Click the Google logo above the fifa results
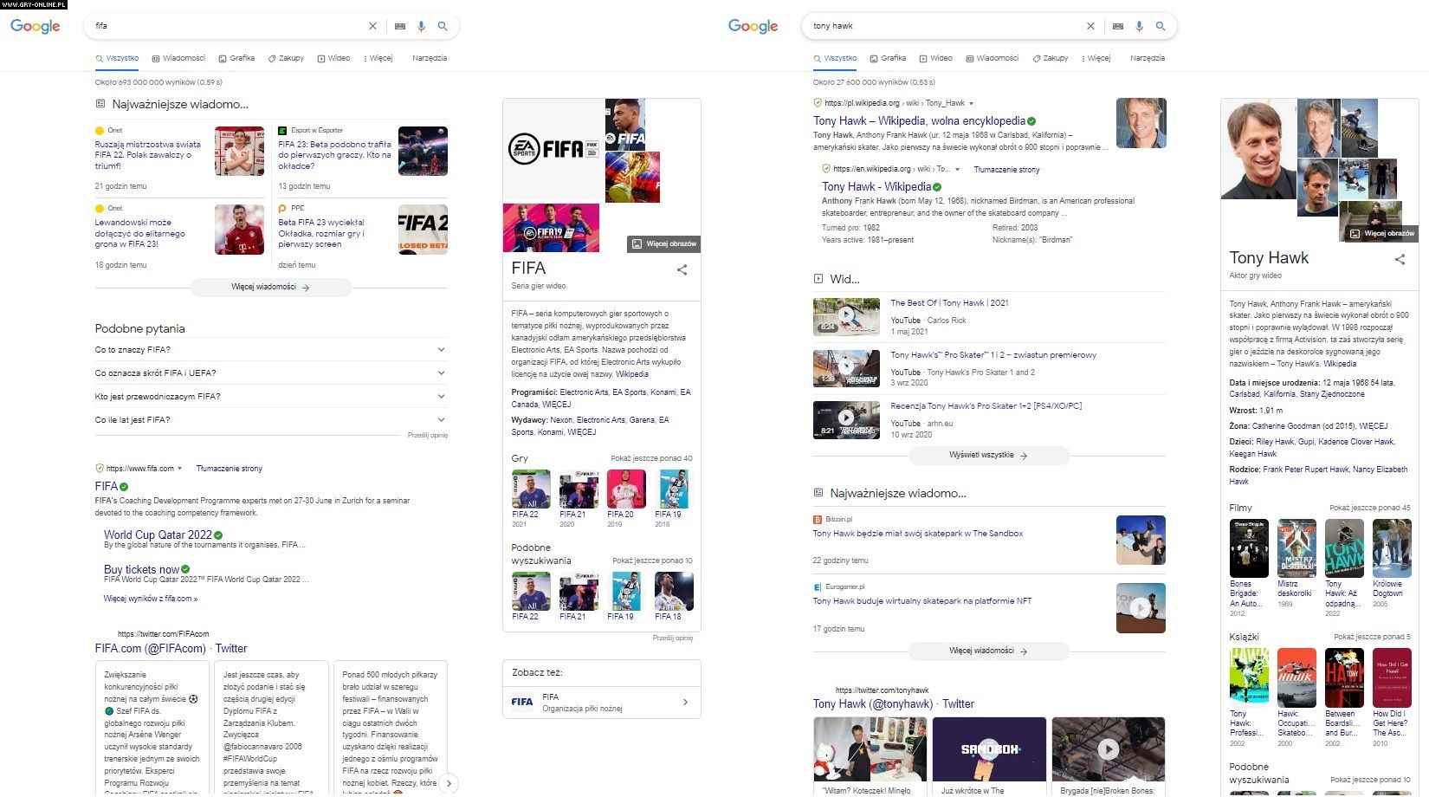 (x=36, y=26)
